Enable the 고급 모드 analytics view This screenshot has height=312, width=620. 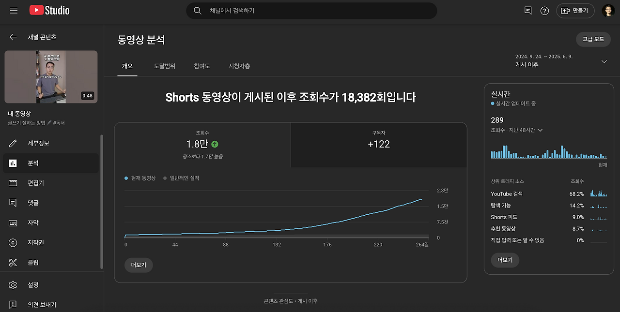pyautogui.click(x=593, y=39)
